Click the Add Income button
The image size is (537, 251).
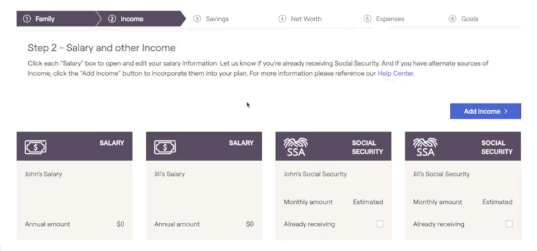point(485,111)
